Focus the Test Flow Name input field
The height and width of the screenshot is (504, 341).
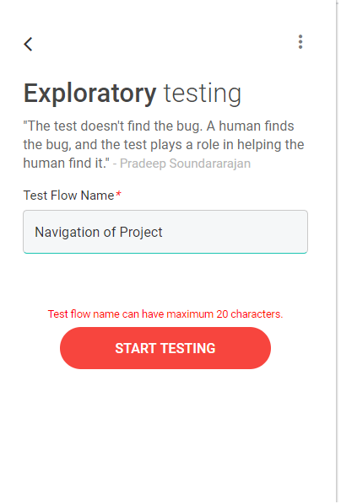click(x=165, y=232)
